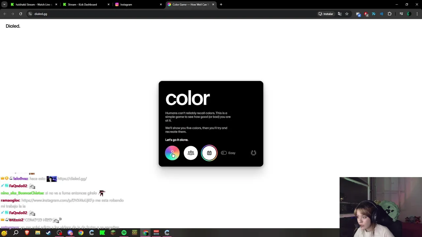Open File Explorer from taskbar
The width and height of the screenshot is (422, 237).
click(38, 233)
